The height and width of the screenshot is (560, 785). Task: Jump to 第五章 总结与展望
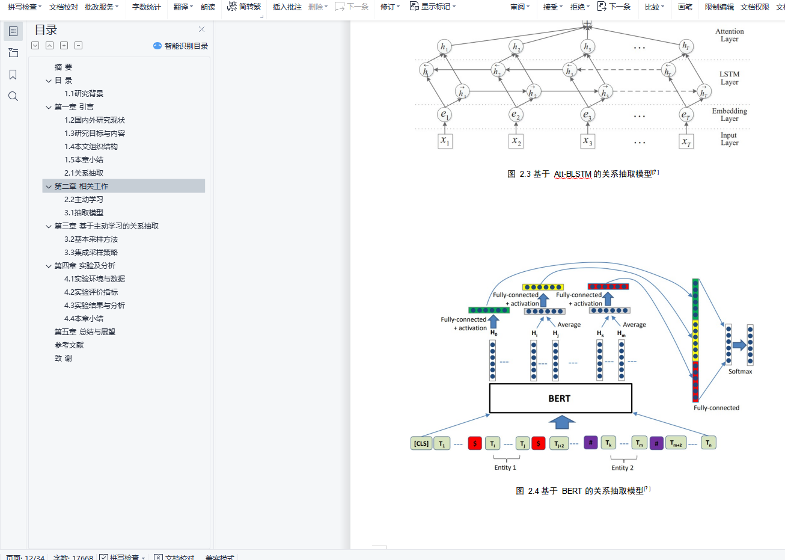coord(85,332)
